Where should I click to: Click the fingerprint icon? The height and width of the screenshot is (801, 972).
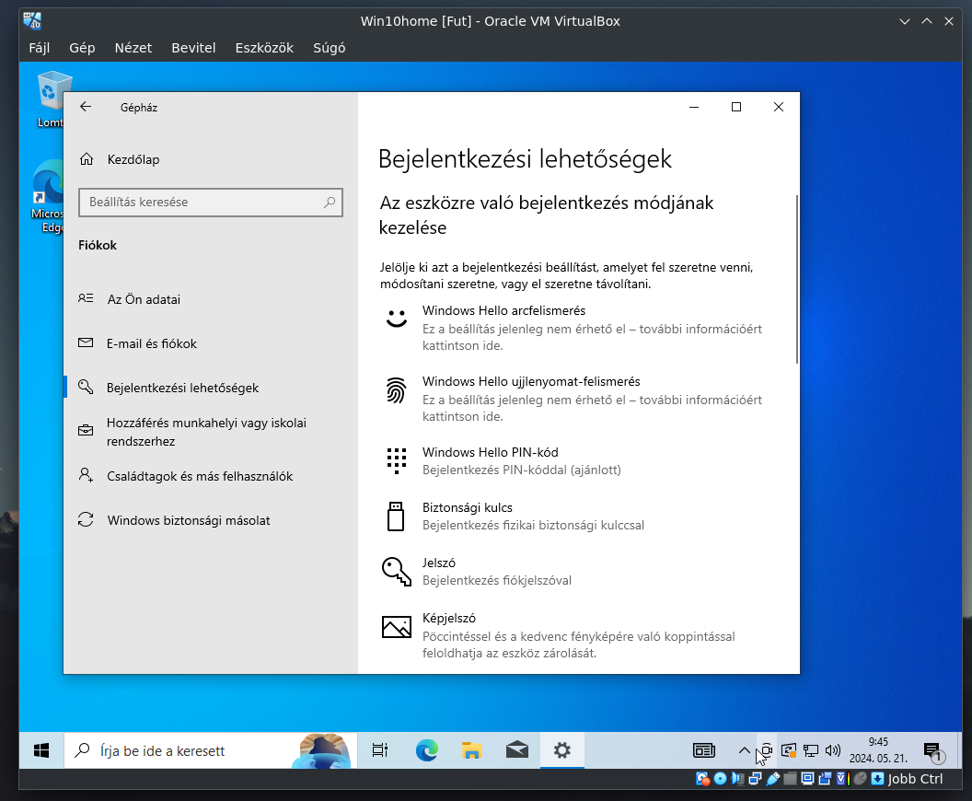click(396, 390)
